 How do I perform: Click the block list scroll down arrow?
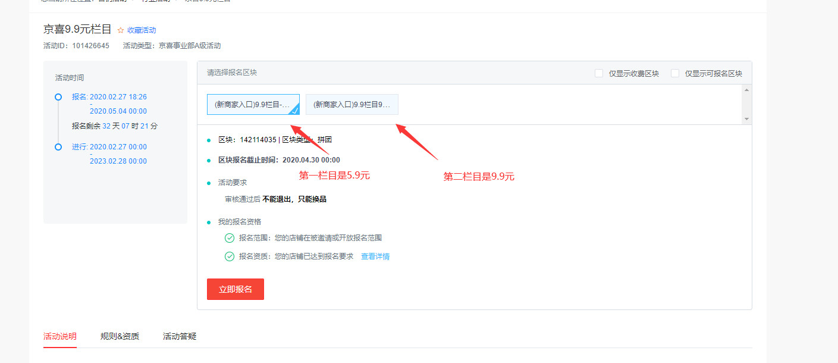pos(747,119)
